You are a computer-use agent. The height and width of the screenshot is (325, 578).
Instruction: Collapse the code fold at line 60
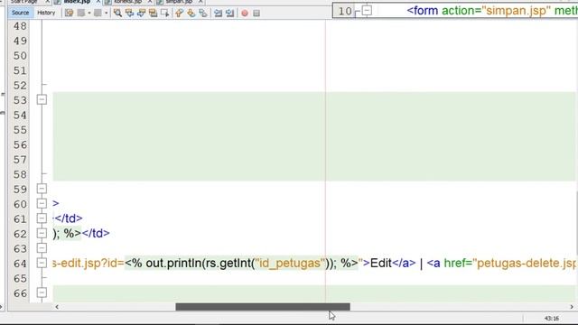pyautogui.click(x=42, y=203)
